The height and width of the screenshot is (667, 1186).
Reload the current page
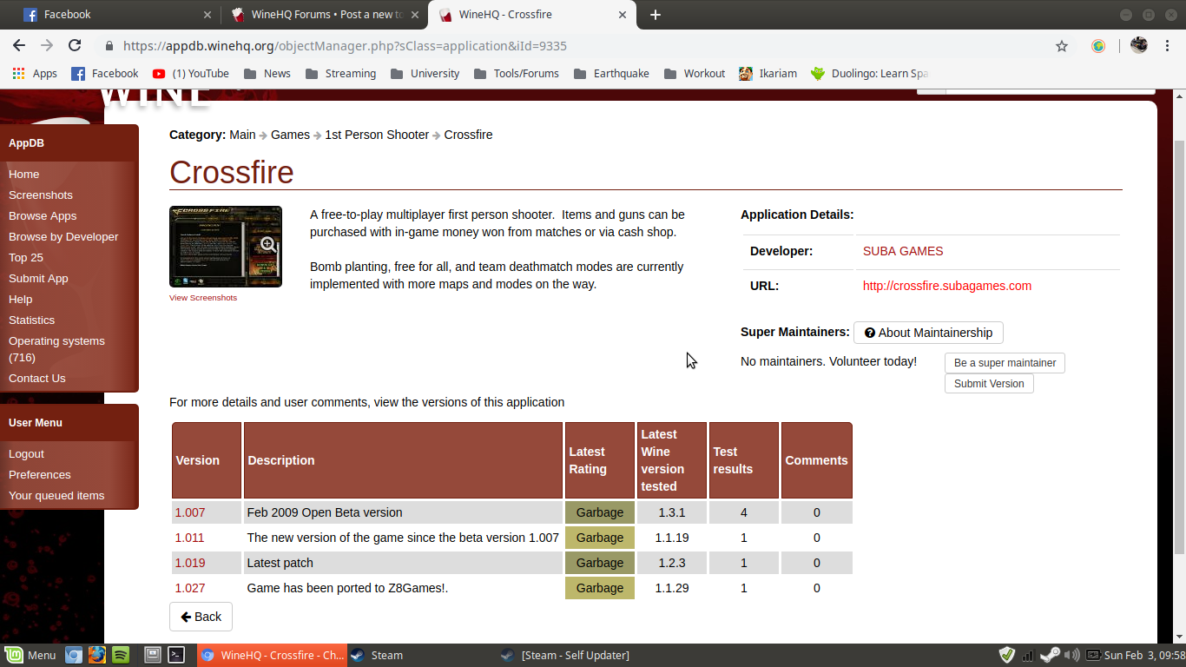[x=75, y=46]
